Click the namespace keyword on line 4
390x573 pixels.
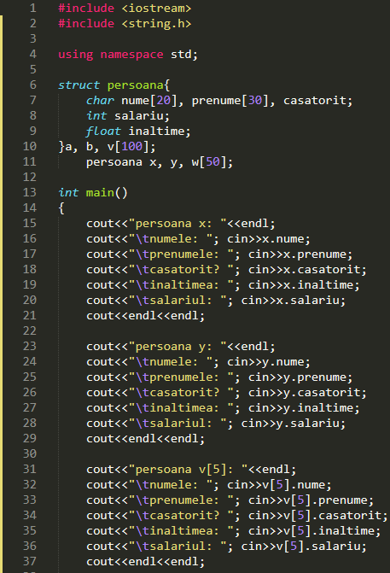click(x=131, y=55)
